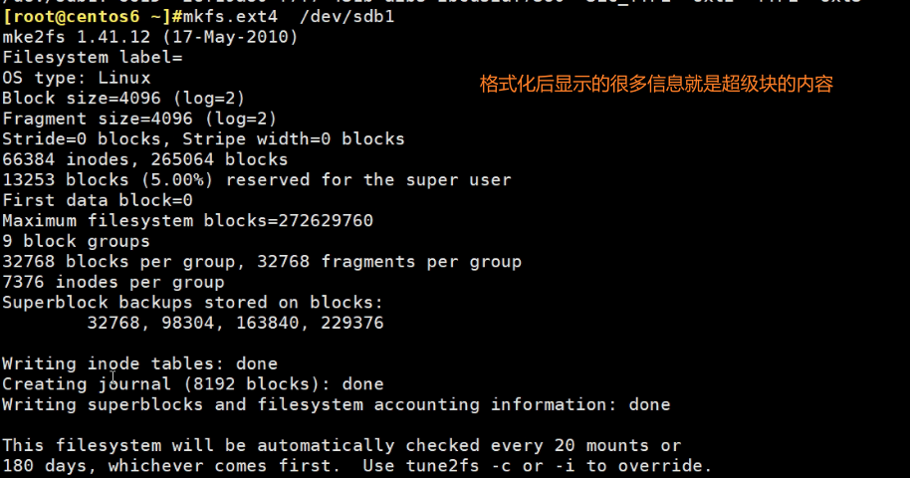Click the "Maximum filesystem blocks=272629760" line

187,221
